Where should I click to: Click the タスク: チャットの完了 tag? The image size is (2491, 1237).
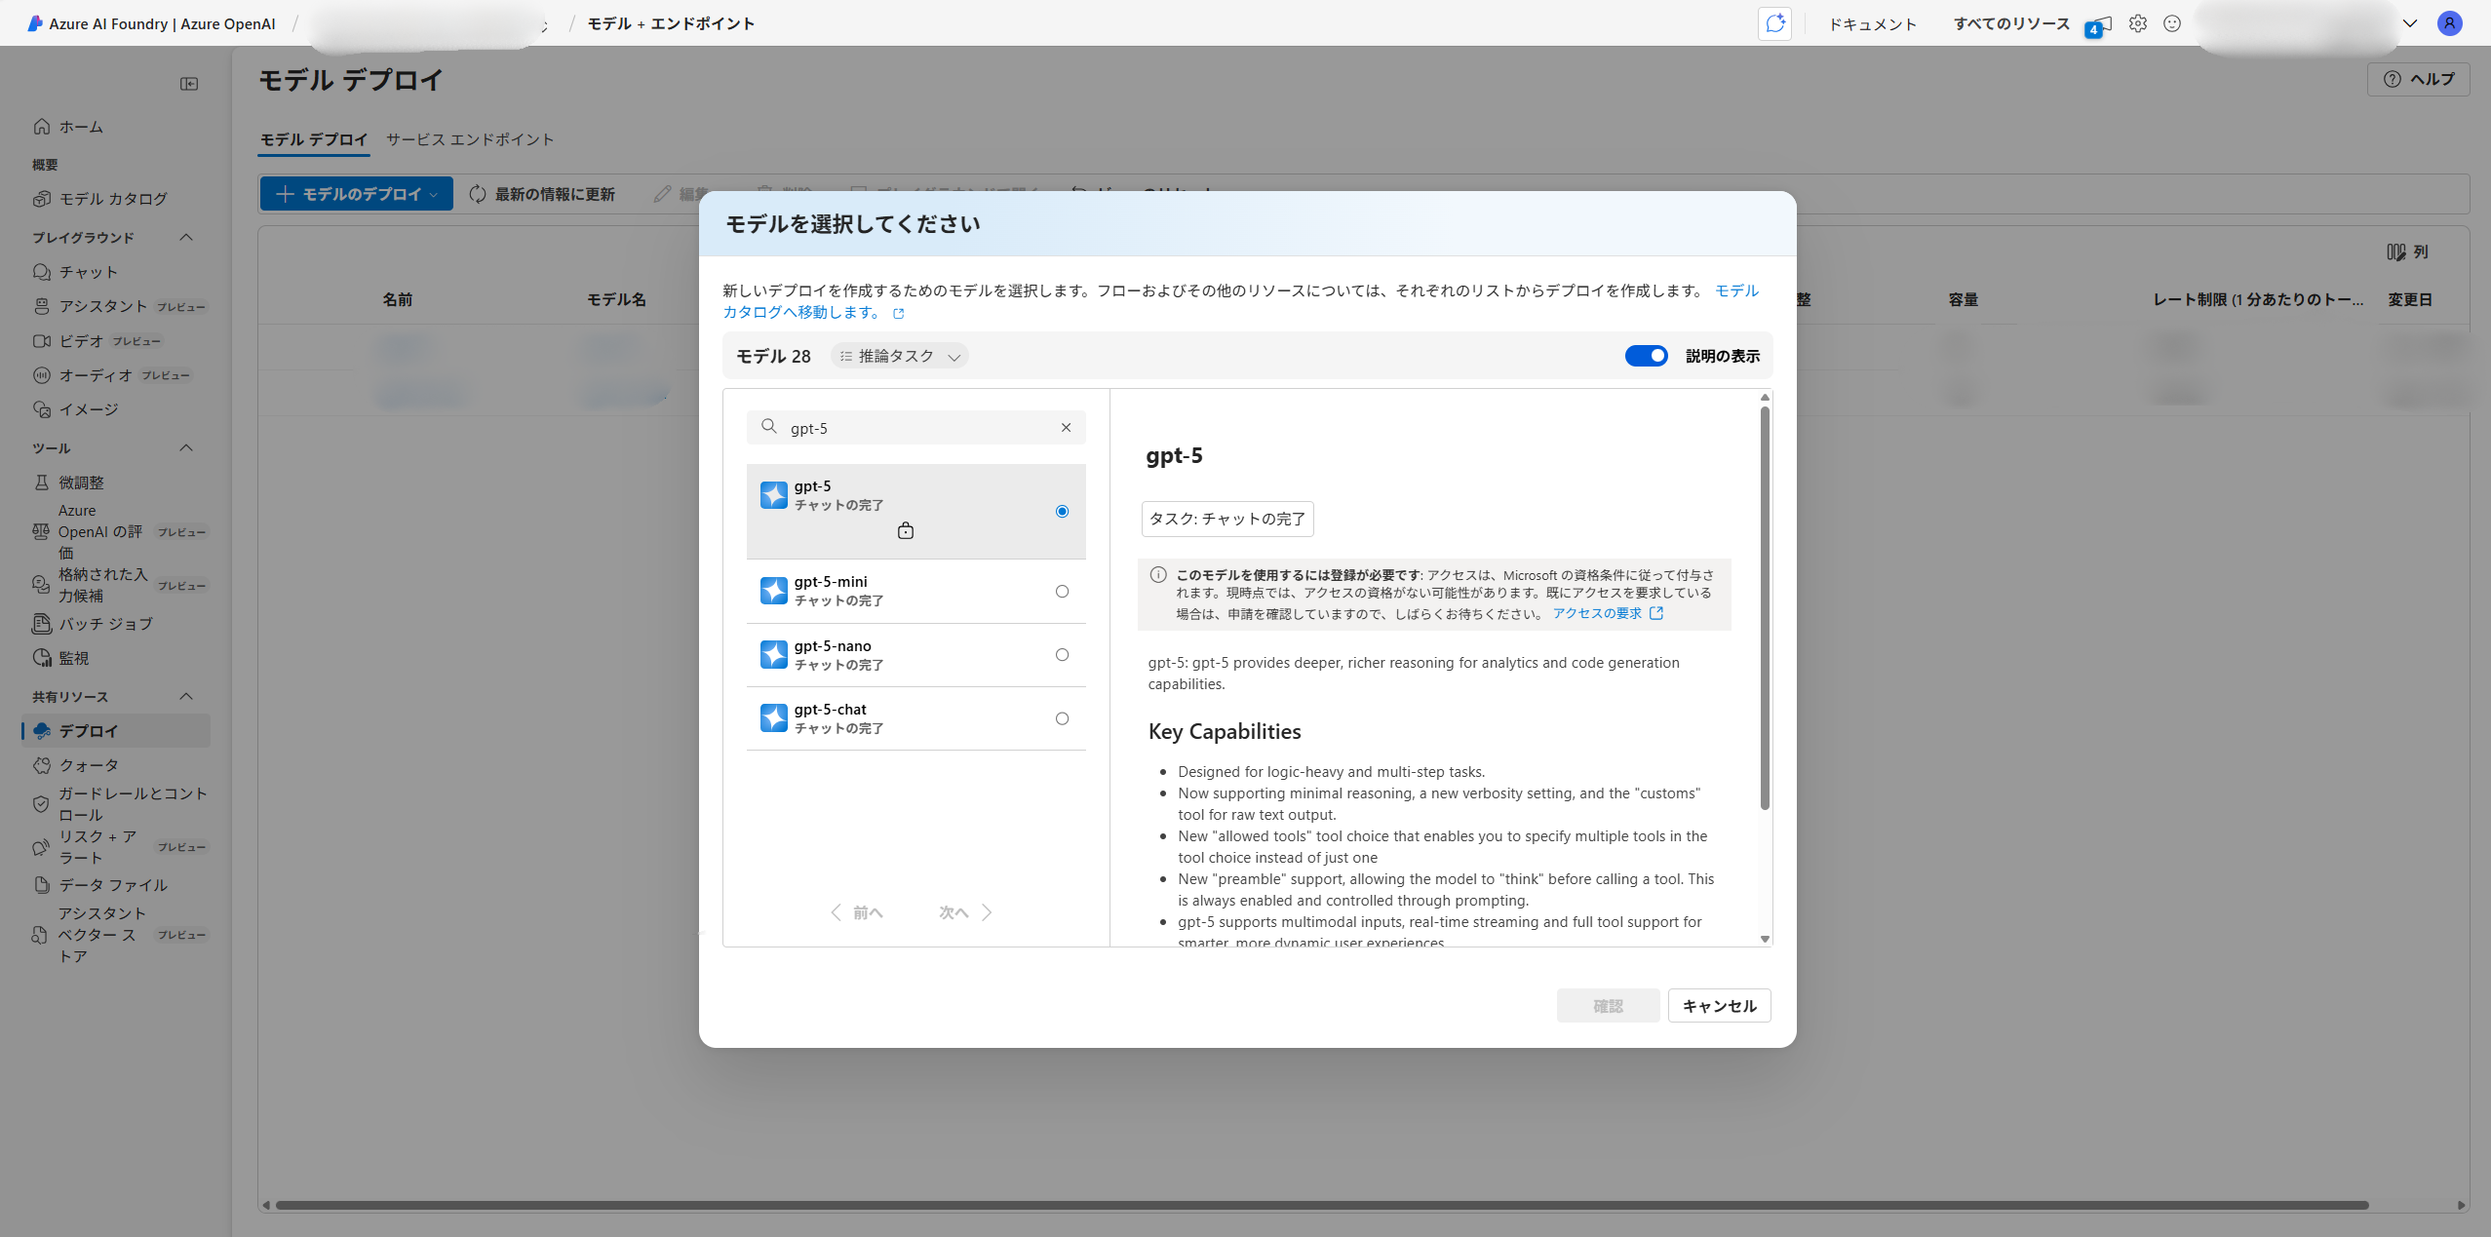click(1227, 520)
